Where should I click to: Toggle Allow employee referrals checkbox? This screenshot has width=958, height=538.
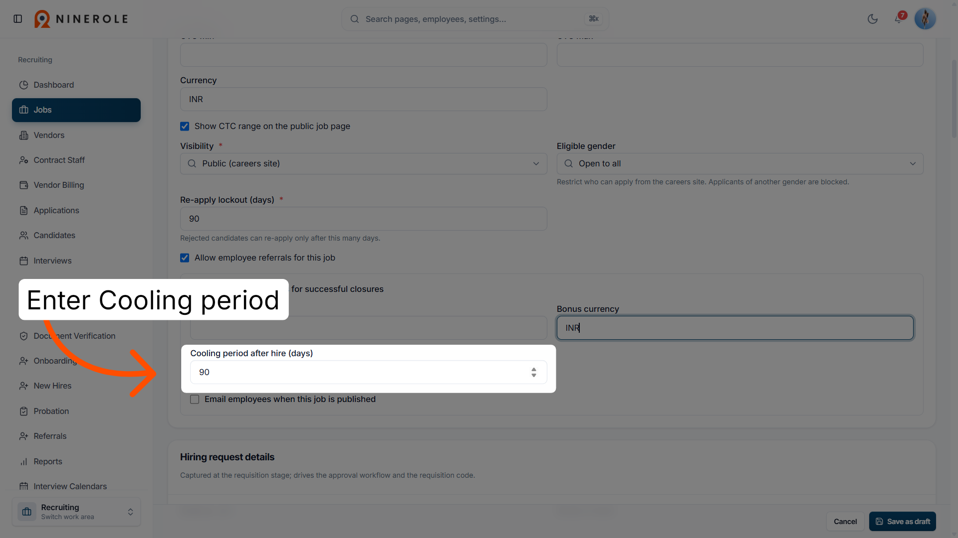point(185,258)
